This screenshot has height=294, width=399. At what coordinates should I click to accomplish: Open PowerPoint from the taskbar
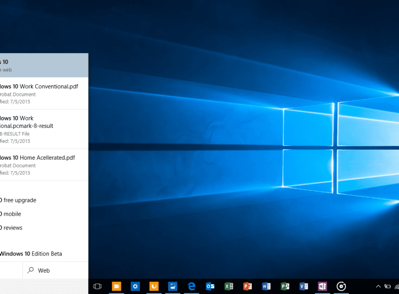[248, 287]
